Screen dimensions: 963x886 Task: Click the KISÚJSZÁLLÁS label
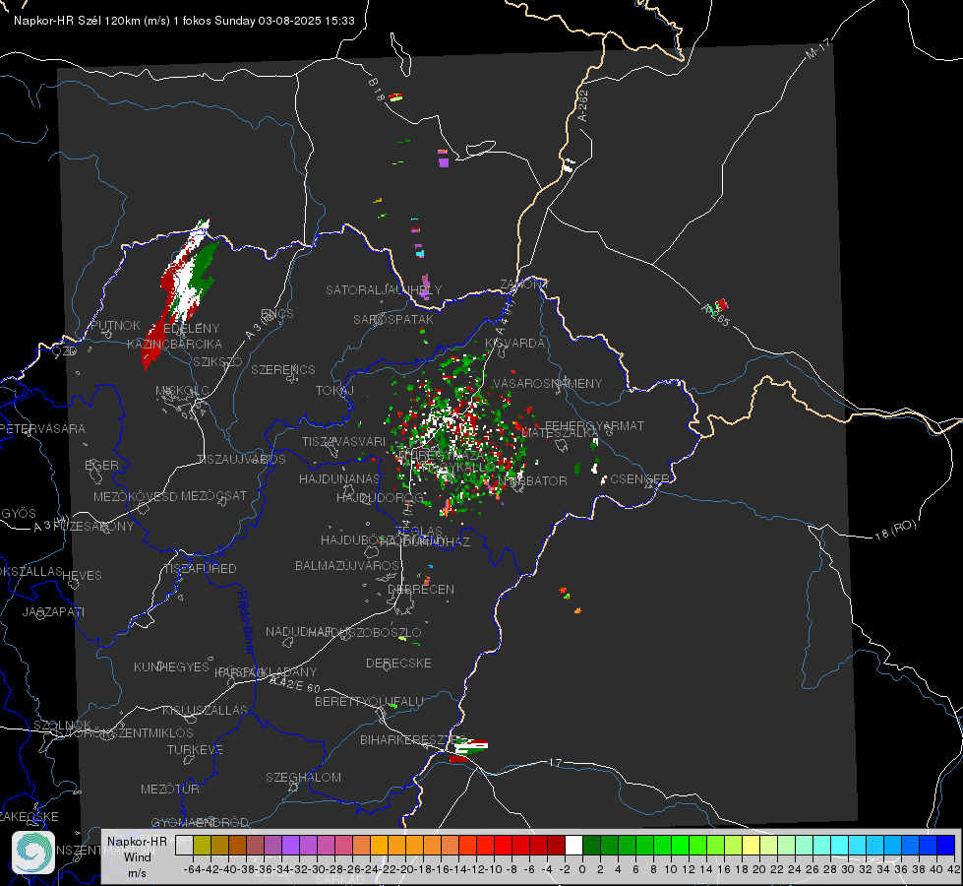(206, 710)
